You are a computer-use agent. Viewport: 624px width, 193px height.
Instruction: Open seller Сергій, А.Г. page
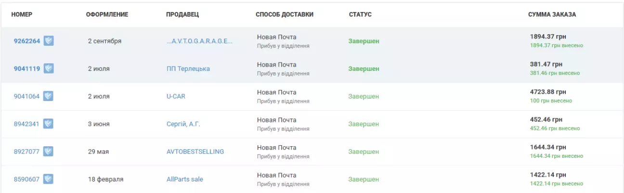(x=183, y=124)
